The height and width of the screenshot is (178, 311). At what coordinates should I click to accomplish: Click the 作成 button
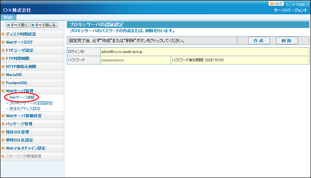tap(253, 40)
